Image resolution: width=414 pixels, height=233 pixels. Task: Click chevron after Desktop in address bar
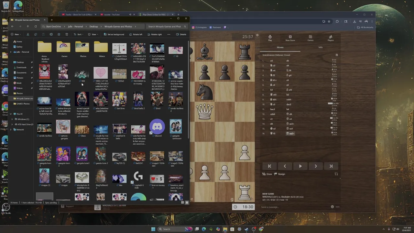click(101, 27)
